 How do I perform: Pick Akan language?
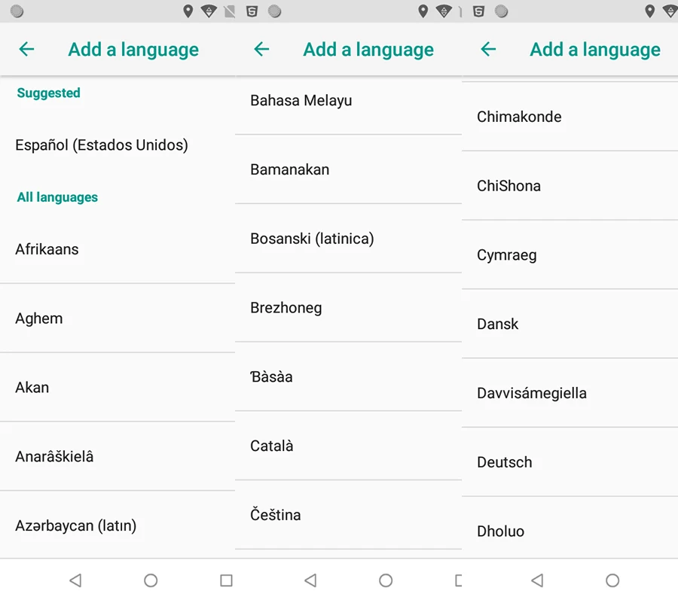[x=118, y=388]
